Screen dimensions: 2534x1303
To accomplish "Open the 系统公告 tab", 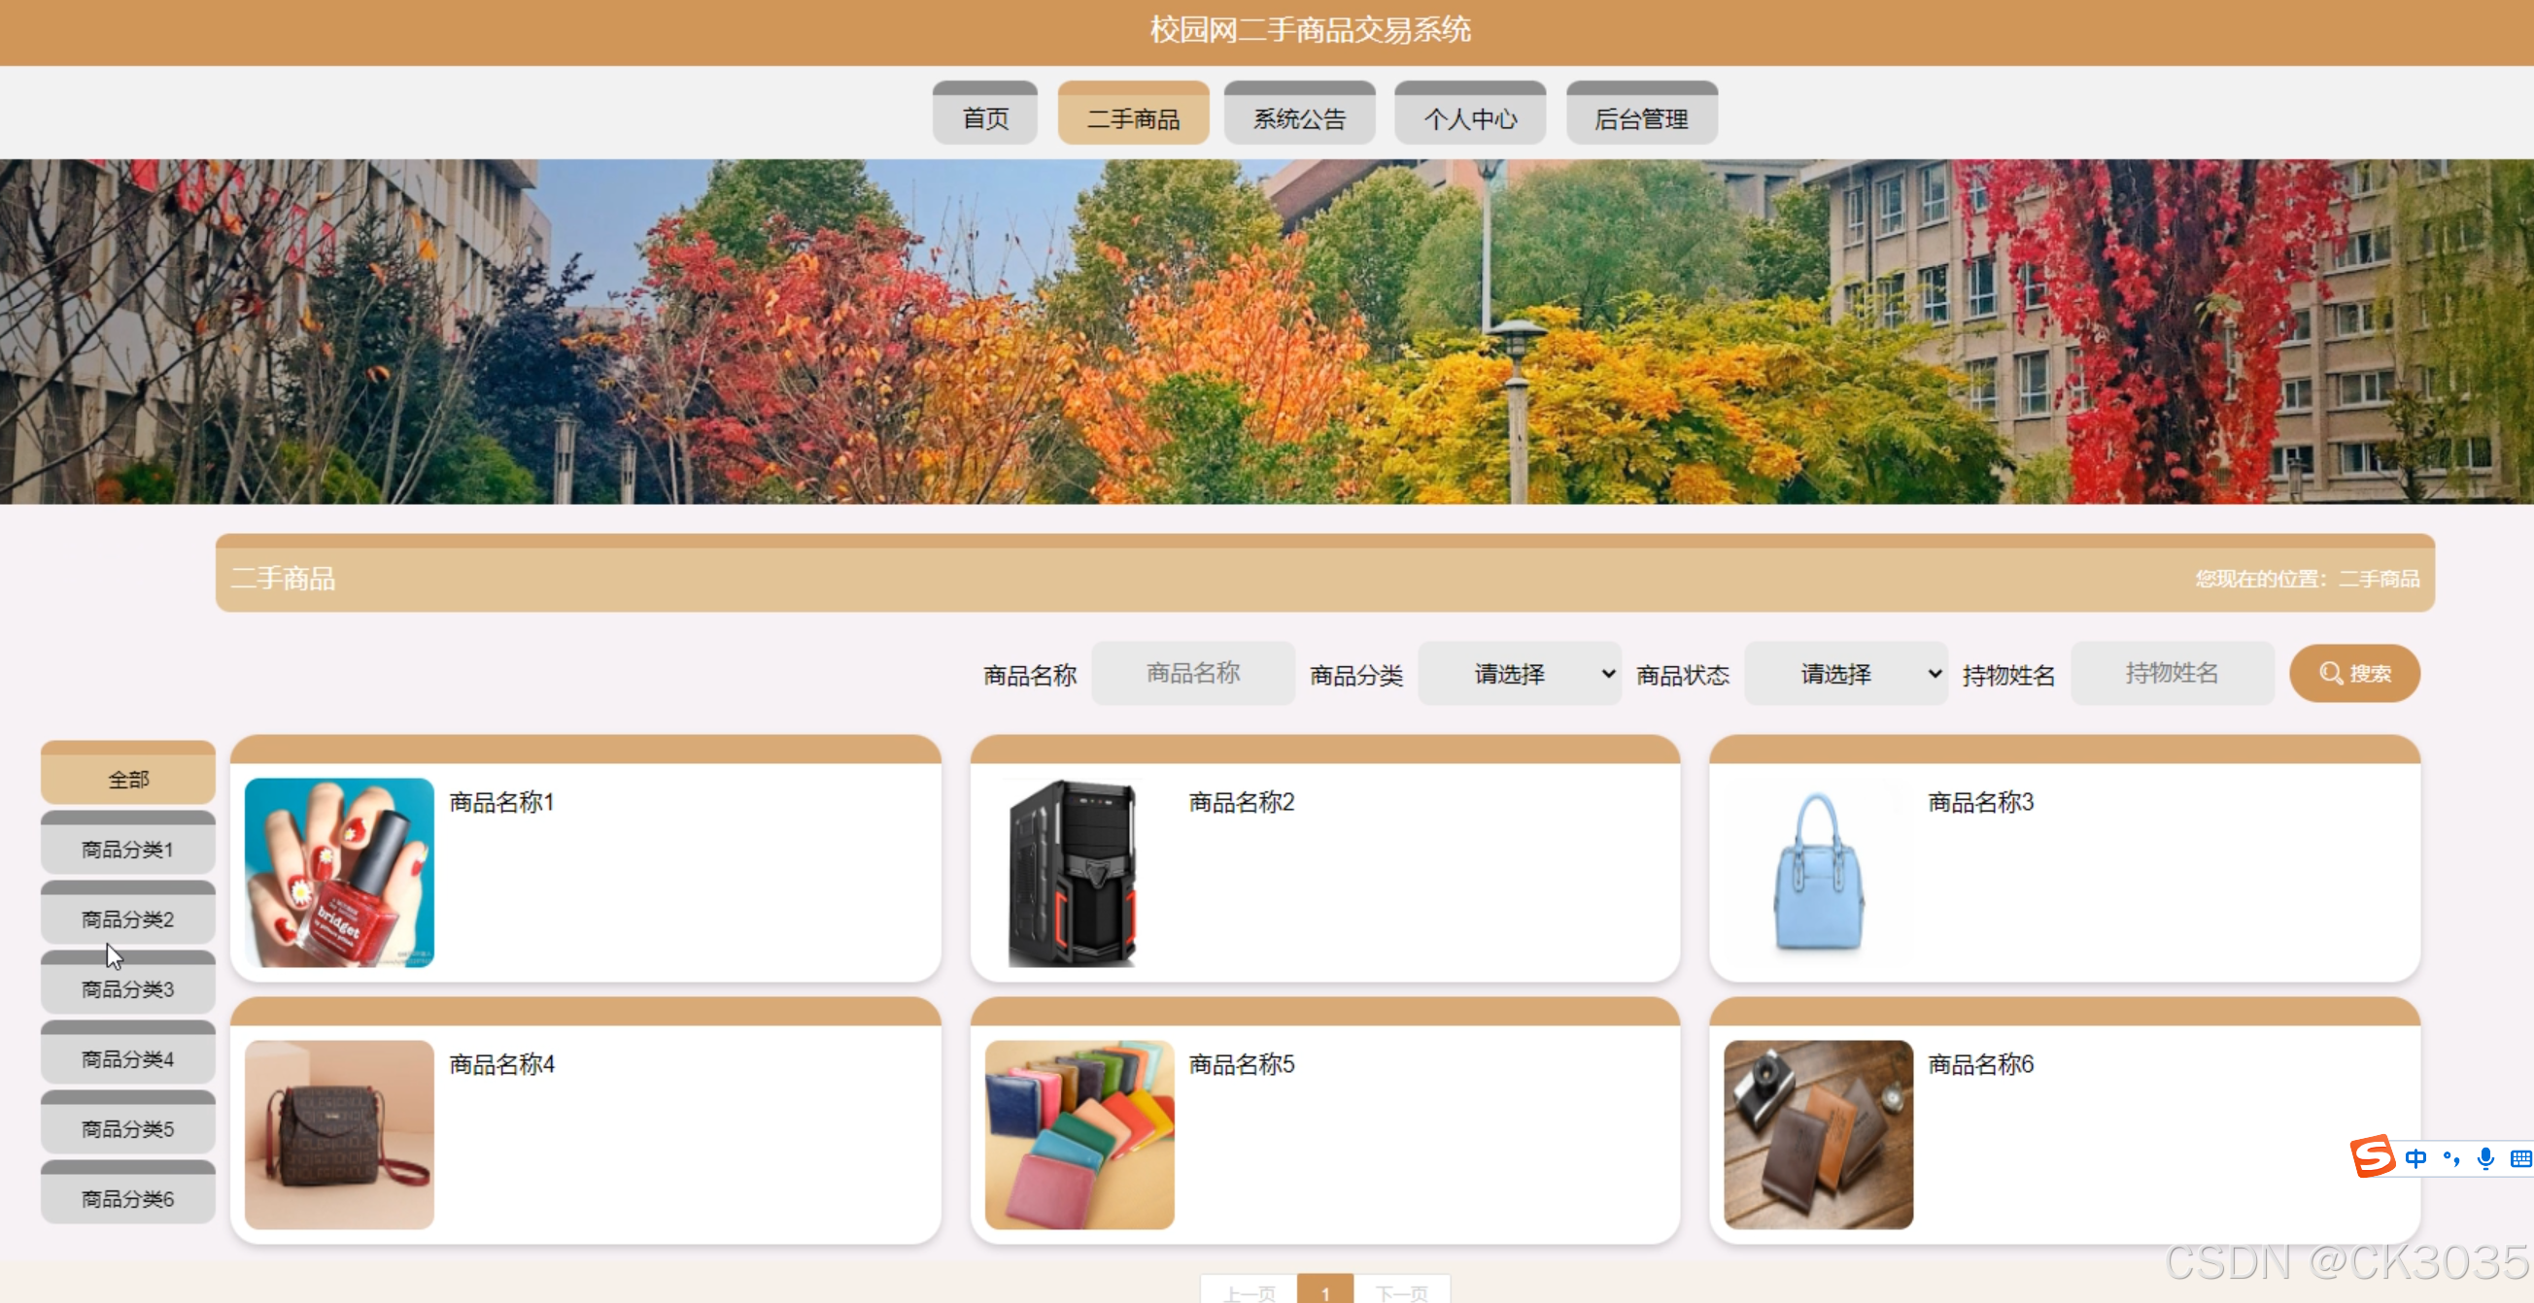I will click(x=1298, y=117).
